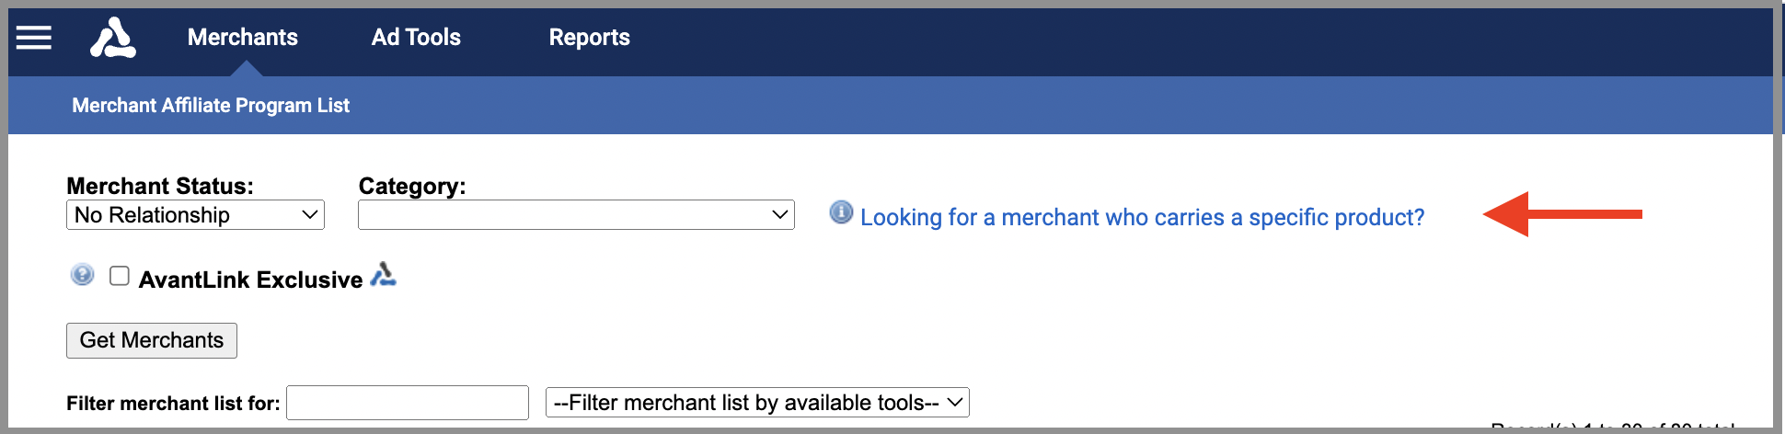
Task: Click the red arrow pointing at link
Action: pos(1562,214)
